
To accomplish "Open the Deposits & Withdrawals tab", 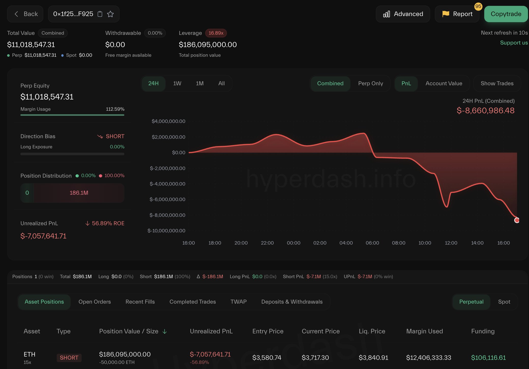I will (x=292, y=302).
